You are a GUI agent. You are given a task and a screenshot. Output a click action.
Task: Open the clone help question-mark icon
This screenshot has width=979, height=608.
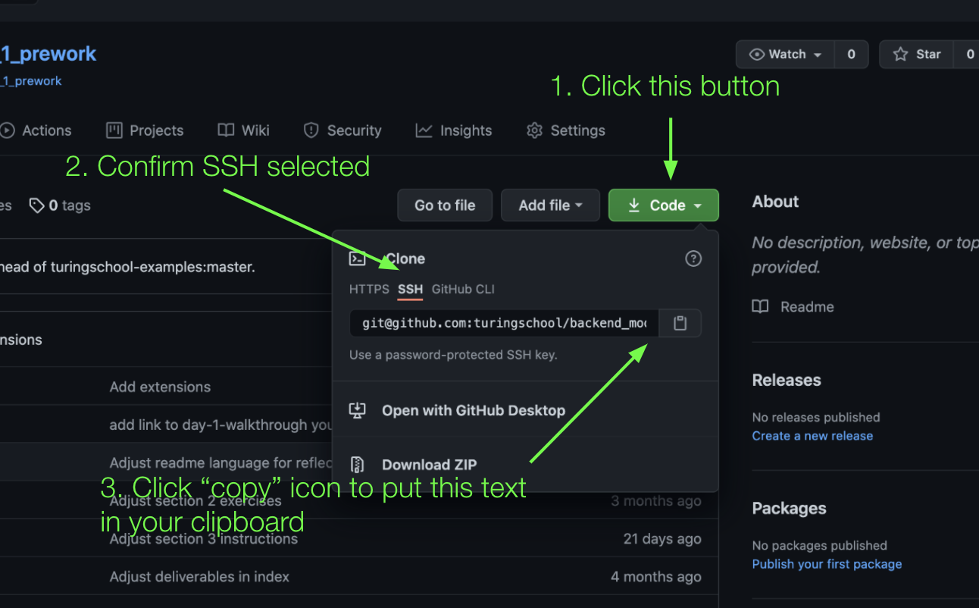pyautogui.click(x=693, y=259)
